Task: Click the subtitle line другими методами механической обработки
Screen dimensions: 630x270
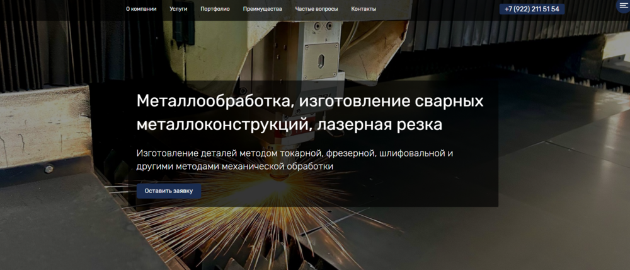Action: (234, 167)
